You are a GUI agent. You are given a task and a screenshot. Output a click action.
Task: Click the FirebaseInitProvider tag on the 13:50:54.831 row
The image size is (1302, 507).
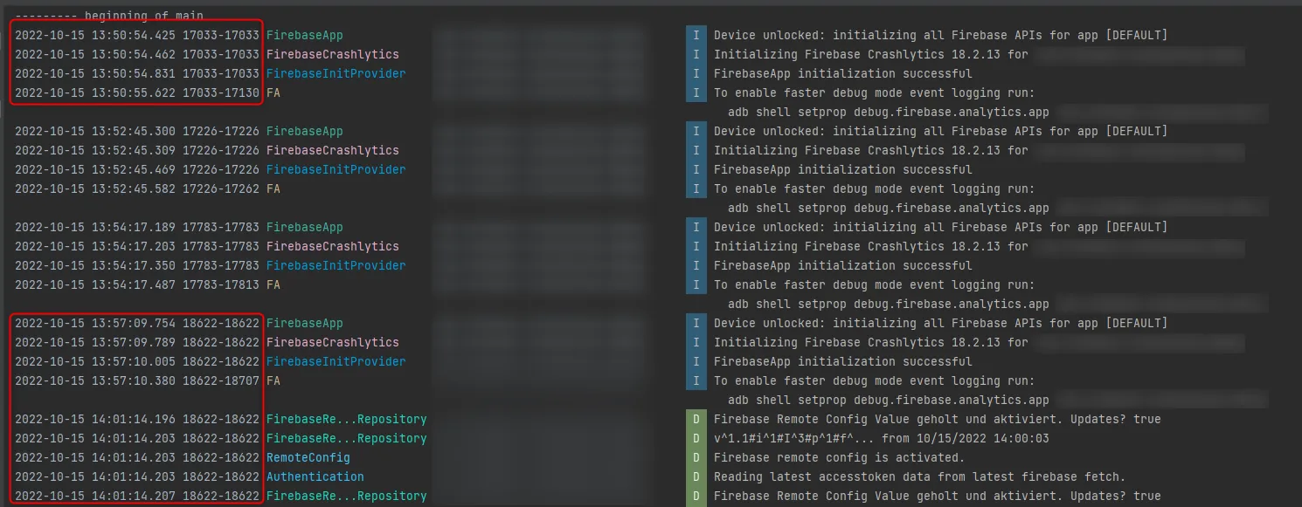(x=336, y=74)
